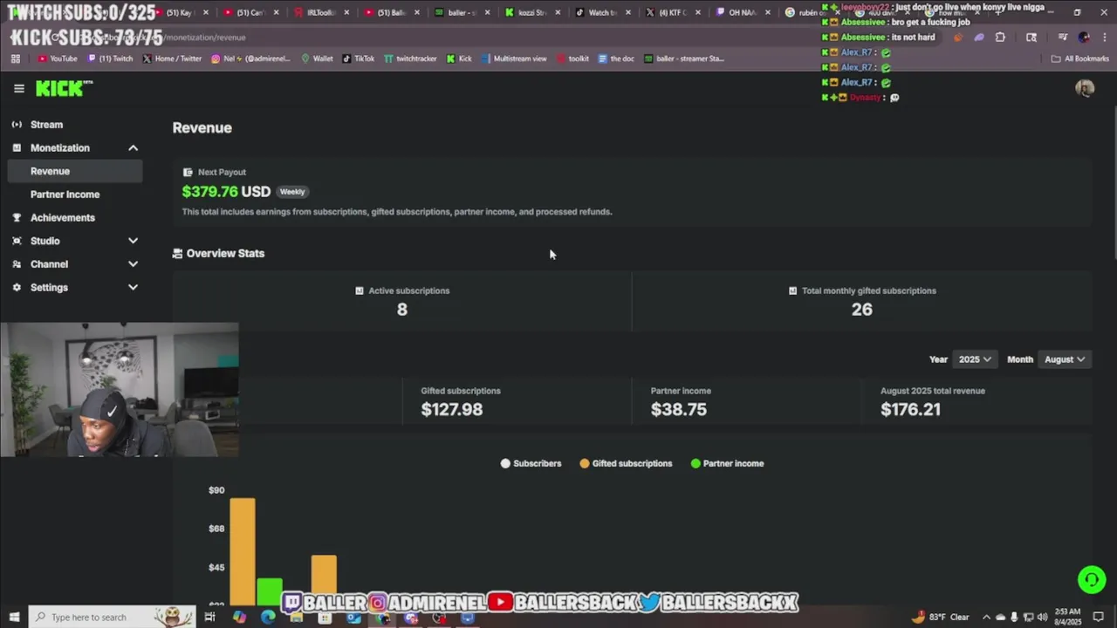Click the Channel icon in sidebar

pos(17,264)
